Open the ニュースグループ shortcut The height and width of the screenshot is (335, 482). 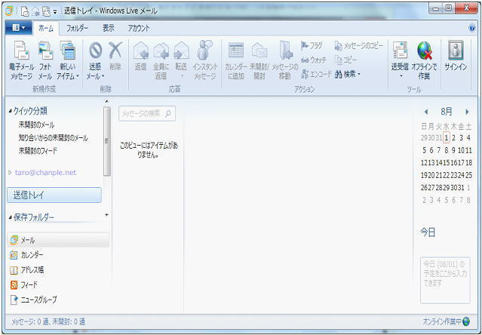point(33,300)
